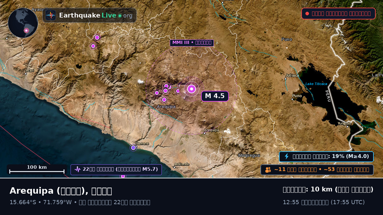383x215 pixels.
Task: Click the Earthquake Live compass logo icon
Action: coord(51,15)
